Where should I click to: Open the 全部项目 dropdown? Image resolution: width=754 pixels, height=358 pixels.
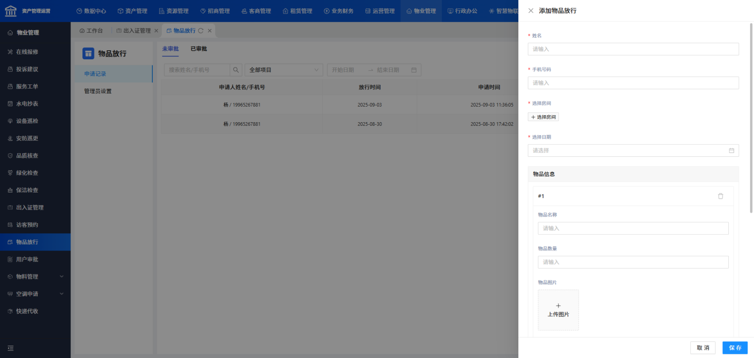[x=284, y=70]
